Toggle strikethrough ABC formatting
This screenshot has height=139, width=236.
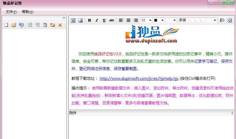[x=112, y=20]
